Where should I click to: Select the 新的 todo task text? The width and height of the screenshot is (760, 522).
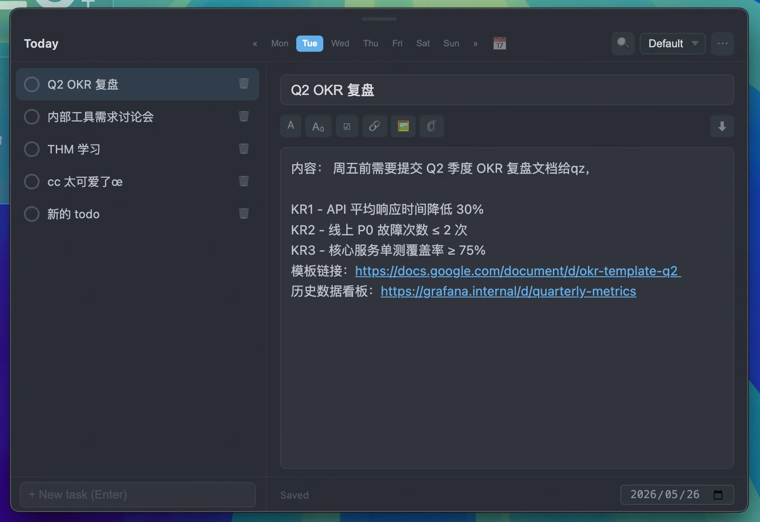click(73, 214)
